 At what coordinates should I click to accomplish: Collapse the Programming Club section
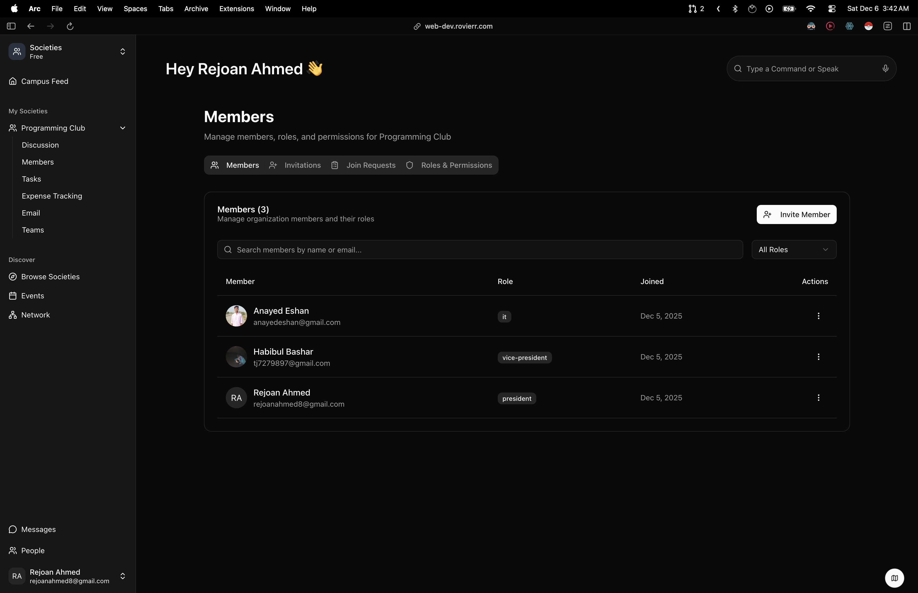[x=122, y=128]
